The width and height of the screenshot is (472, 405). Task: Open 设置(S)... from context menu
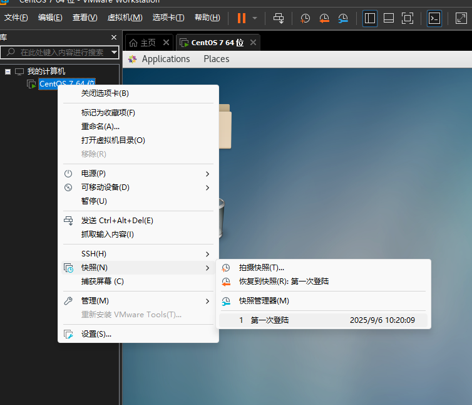point(138,334)
